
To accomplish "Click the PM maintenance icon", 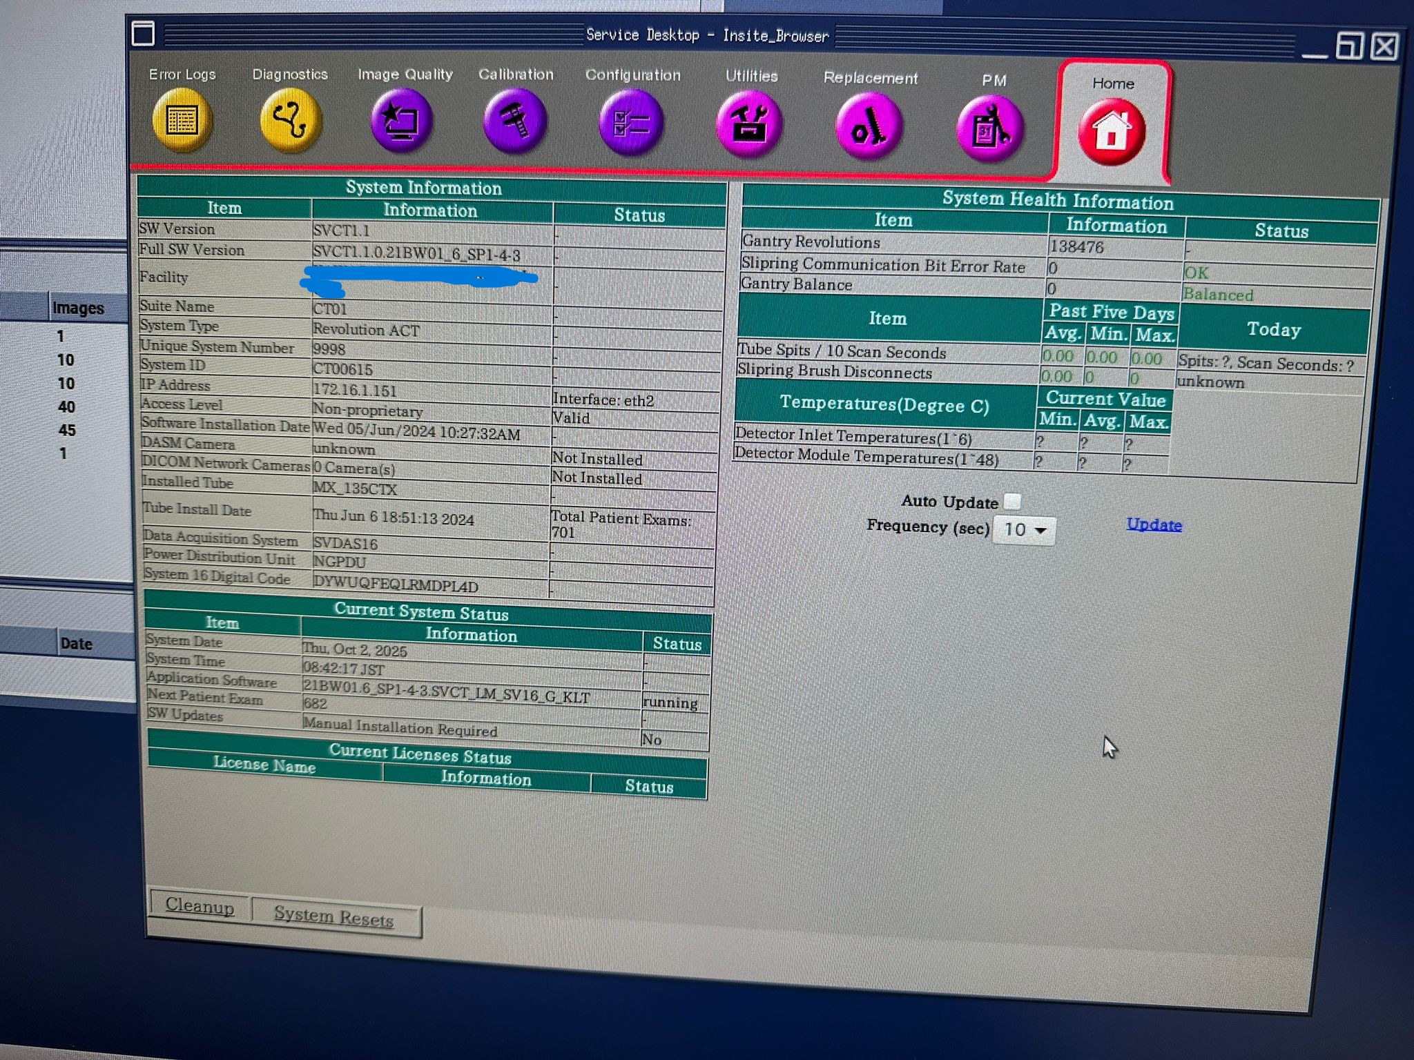I will click(x=990, y=129).
